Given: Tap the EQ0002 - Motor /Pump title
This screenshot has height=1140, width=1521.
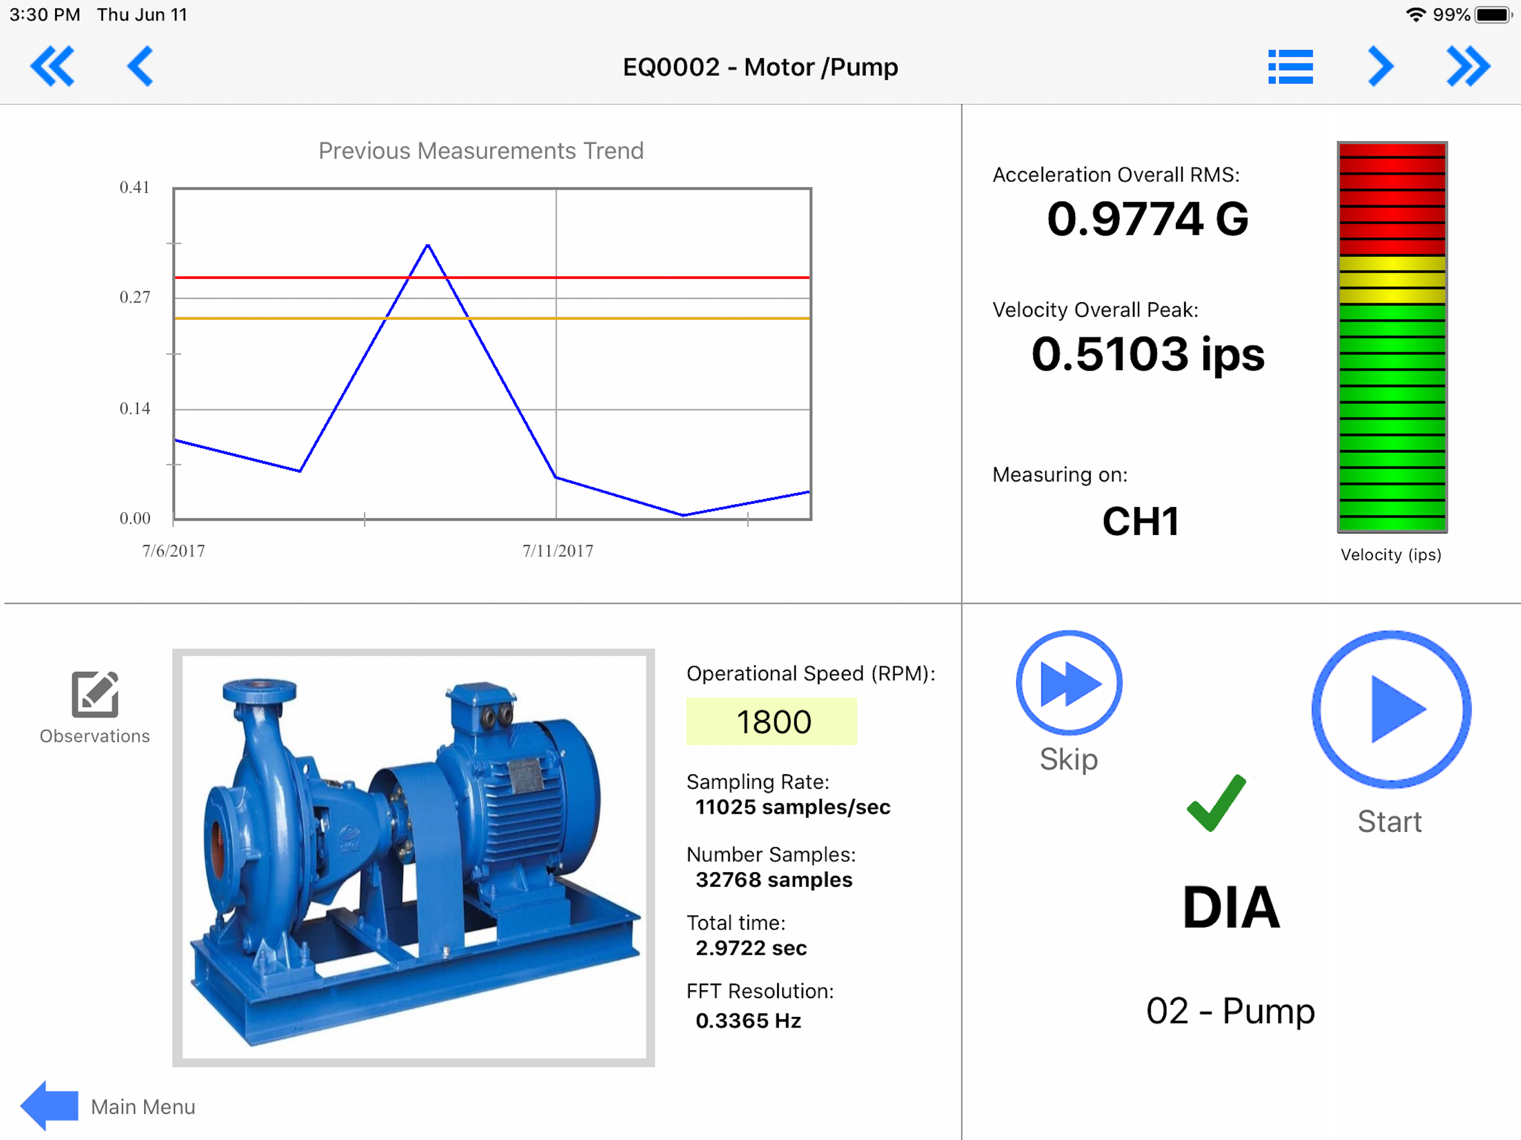Looking at the screenshot, I should 760,67.
